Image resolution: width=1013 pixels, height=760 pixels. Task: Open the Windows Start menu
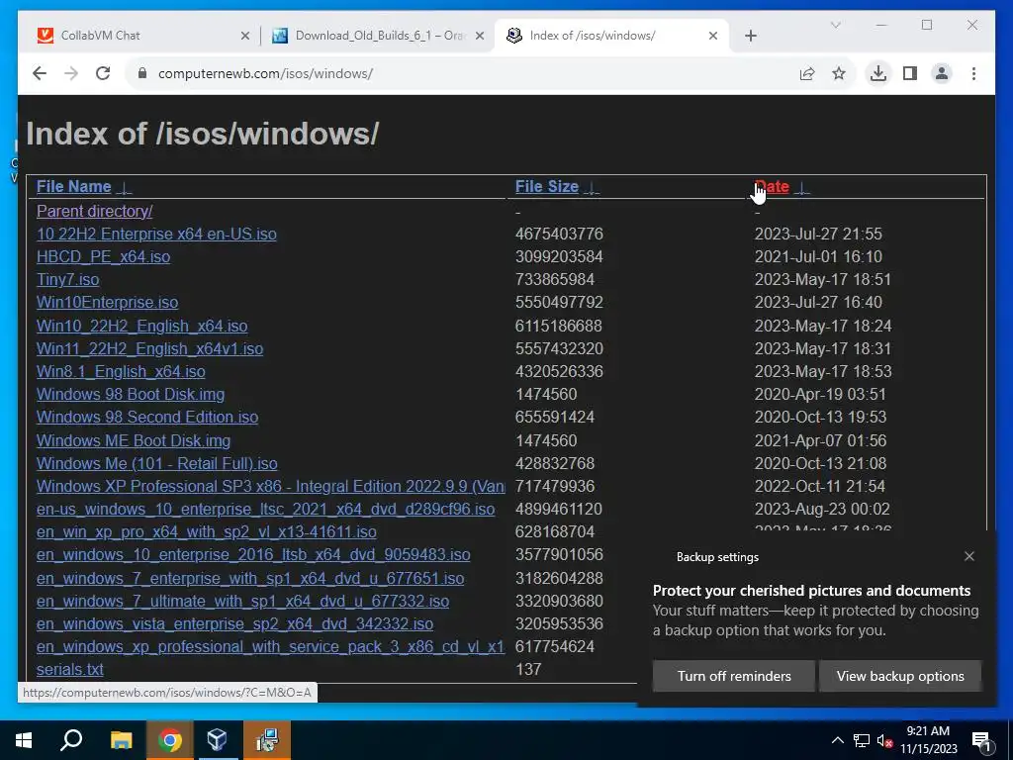point(24,740)
